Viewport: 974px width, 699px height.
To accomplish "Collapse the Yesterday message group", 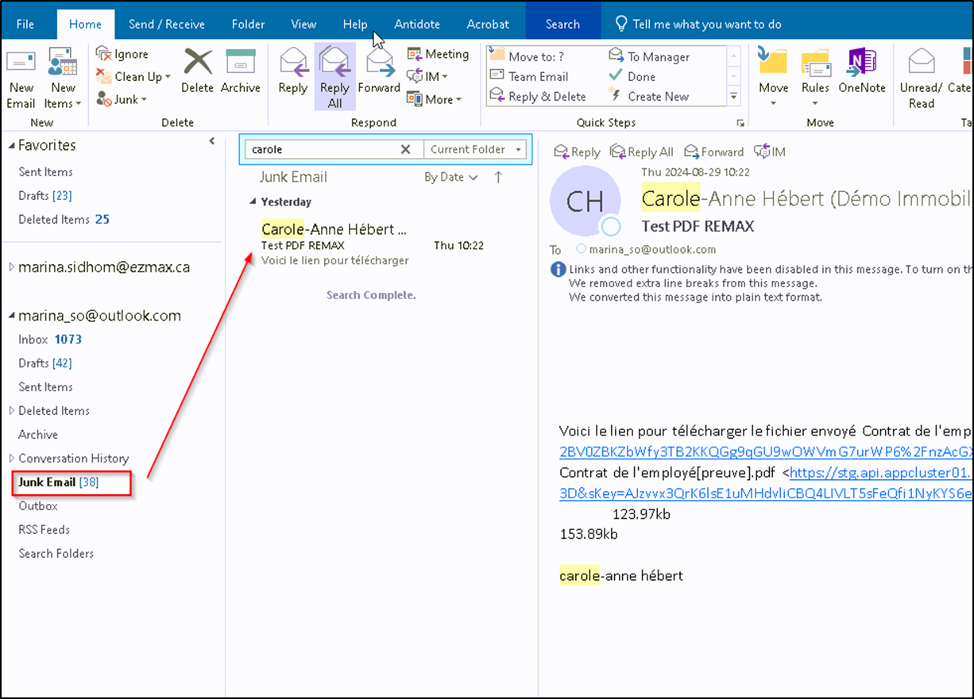I will click(253, 202).
